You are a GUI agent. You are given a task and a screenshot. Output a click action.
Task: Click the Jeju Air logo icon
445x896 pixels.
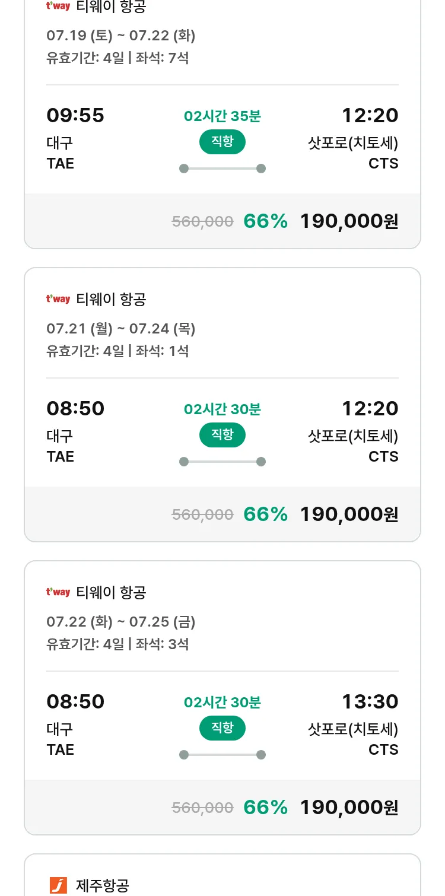click(x=58, y=885)
